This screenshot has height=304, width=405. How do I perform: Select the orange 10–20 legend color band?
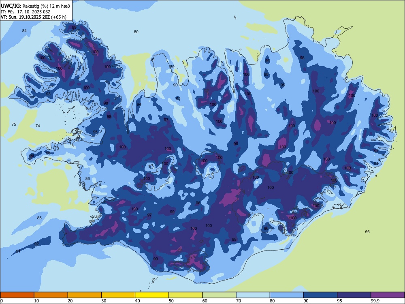coord(51,295)
